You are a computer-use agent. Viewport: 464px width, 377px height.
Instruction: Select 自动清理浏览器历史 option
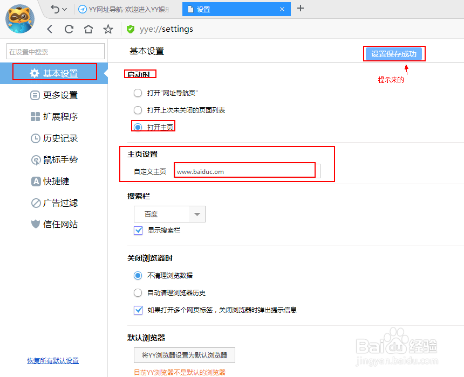tap(138, 293)
